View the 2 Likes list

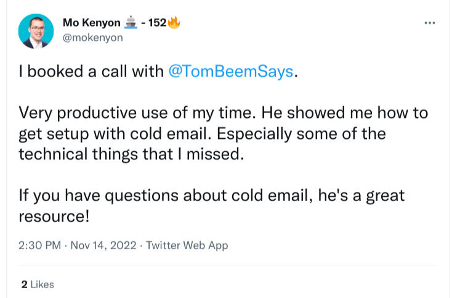38,284
